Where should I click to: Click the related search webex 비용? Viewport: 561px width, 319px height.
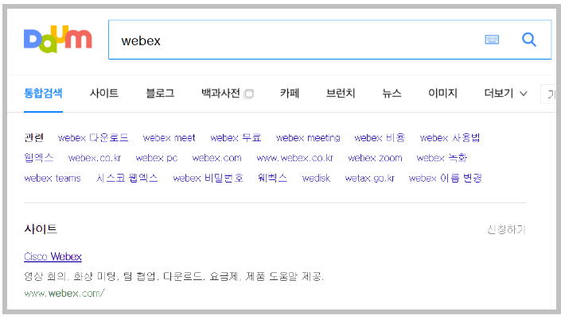(380, 138)
